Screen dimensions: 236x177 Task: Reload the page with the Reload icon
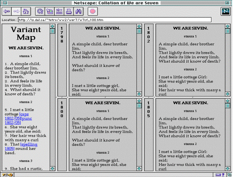tap(40, 11)
